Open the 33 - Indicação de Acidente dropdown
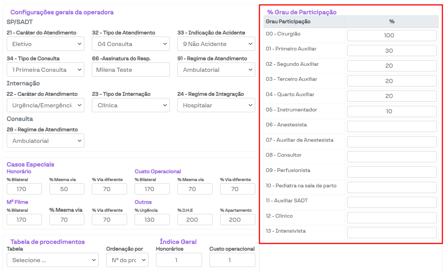 point(216,44)
